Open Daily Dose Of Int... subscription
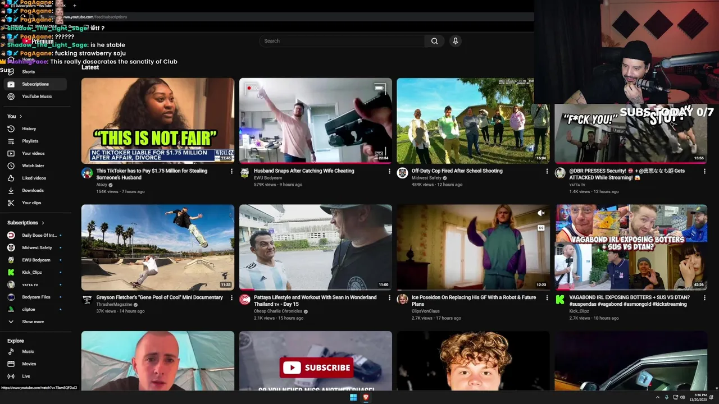Screen dimensions: 719x404 pyautogui.click(x=35, y=235)
